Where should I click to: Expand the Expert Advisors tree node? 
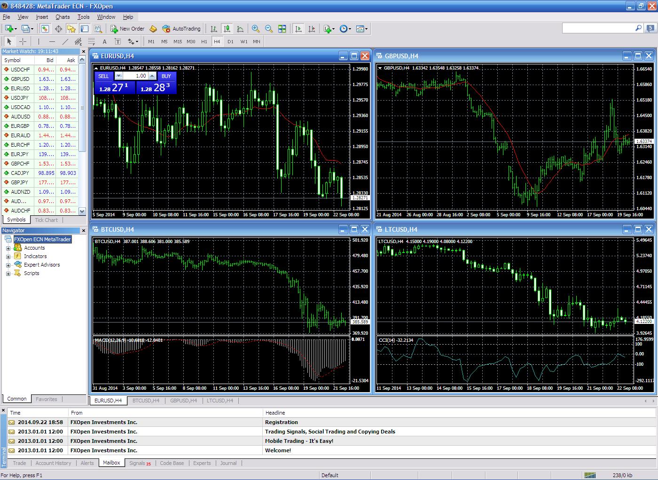pos(8,265)
